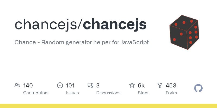Image resolution: width=217 pixels, height=108 pixels.
Task: Click the Forks branch icon
Action: [x=160, y=85]
